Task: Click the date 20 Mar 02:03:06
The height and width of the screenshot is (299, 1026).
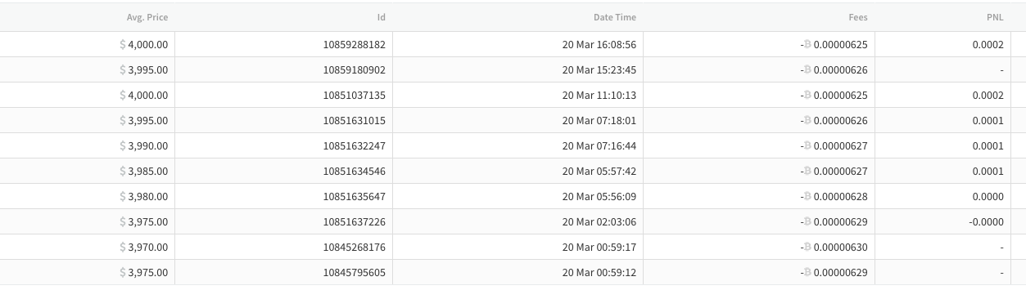Action: click(x=599, y=222)
